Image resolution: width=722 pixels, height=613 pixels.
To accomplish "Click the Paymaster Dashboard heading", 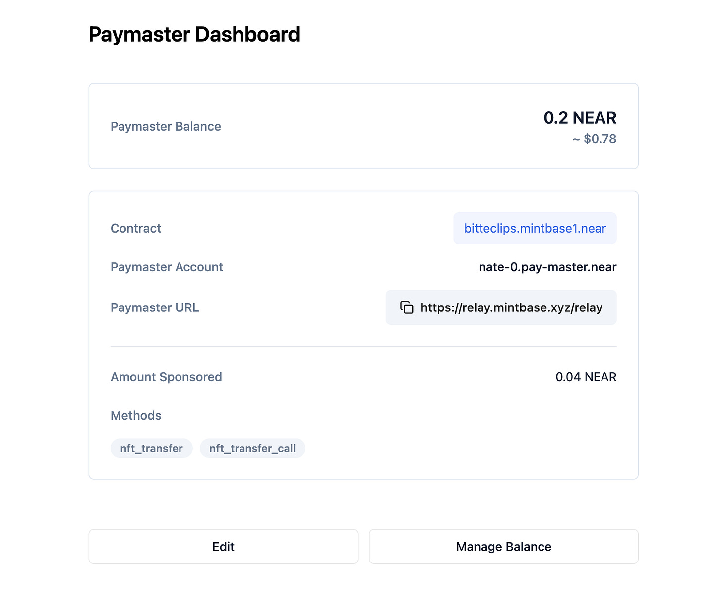I will click(x=194, y=35).
